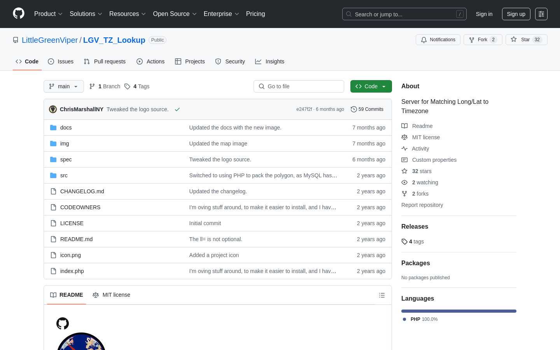560x350 pixels.
Task: Click the src folder icon
Action: (53, 175)
